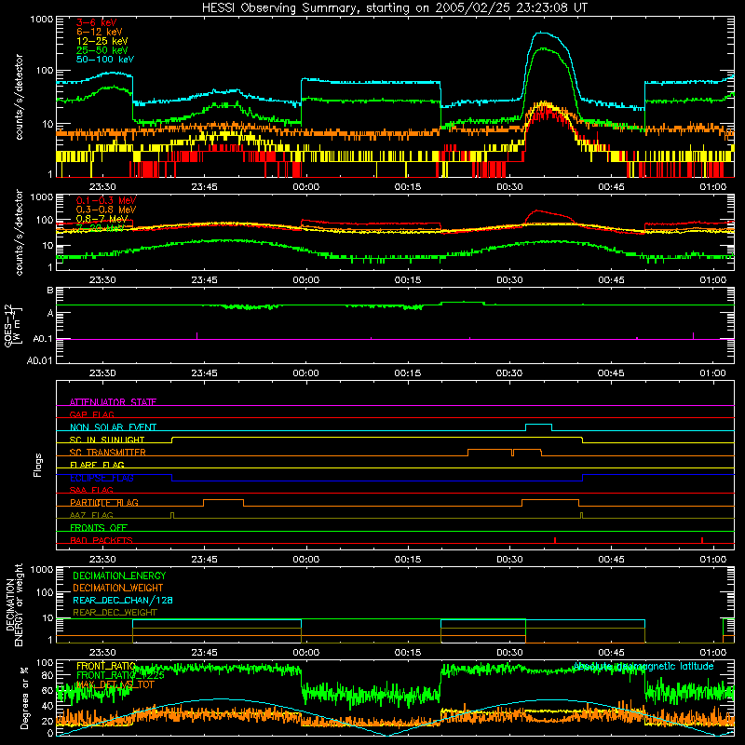Image resolution: width=745 pixels, height=745 pixels.
Task: Select the orange '6-12 keV' legend label
Action: tap(99, 32)
